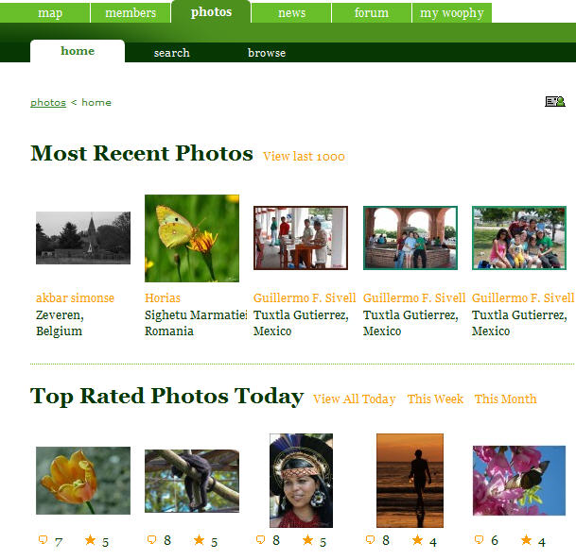Open the map tab
This screenshot has height=560, width=576.
click(x=50, y=13)
